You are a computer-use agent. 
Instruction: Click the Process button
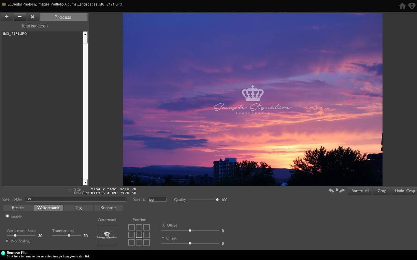click(x=63, y=17)
